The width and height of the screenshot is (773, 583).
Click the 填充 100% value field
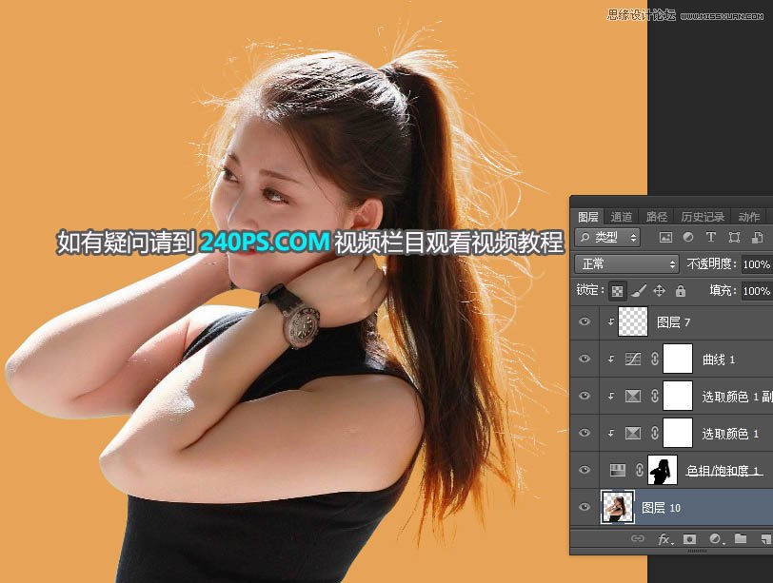[x=757, y=291]
